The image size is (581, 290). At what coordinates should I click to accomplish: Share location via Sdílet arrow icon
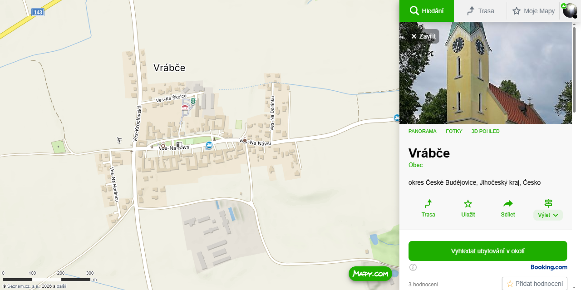coord(508,204)
